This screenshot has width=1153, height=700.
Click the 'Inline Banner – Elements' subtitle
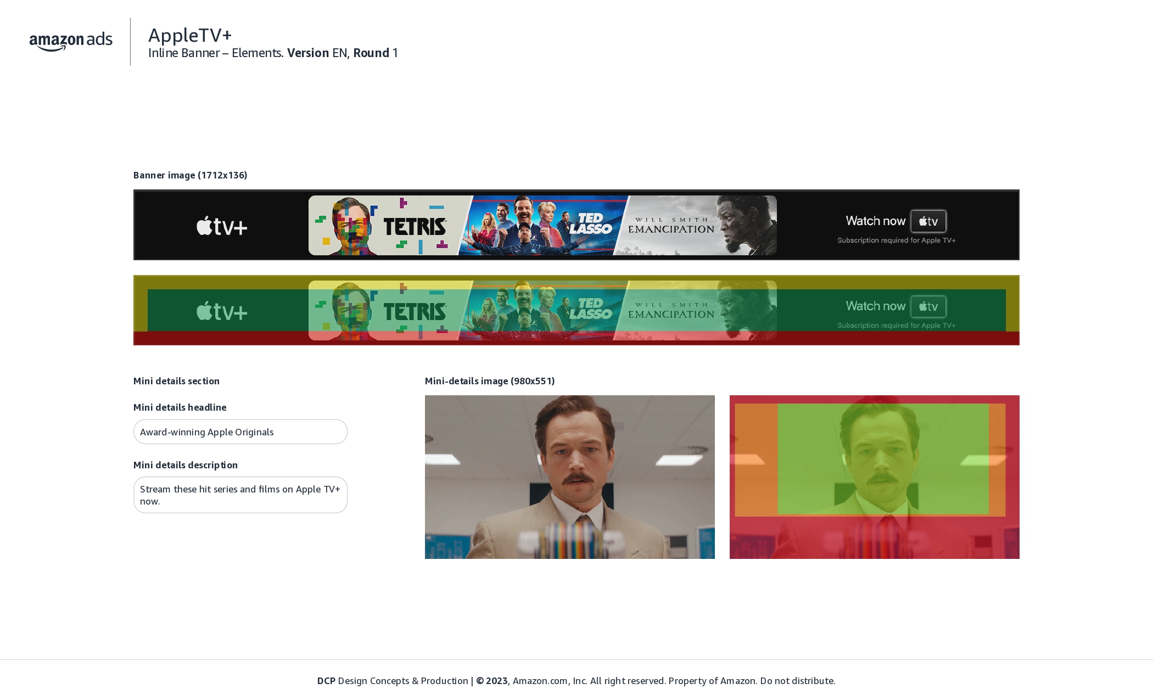(216, 53)
